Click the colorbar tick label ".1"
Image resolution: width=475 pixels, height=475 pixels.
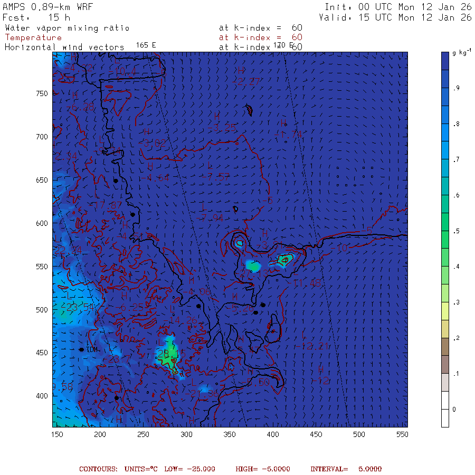click(457, 374)
